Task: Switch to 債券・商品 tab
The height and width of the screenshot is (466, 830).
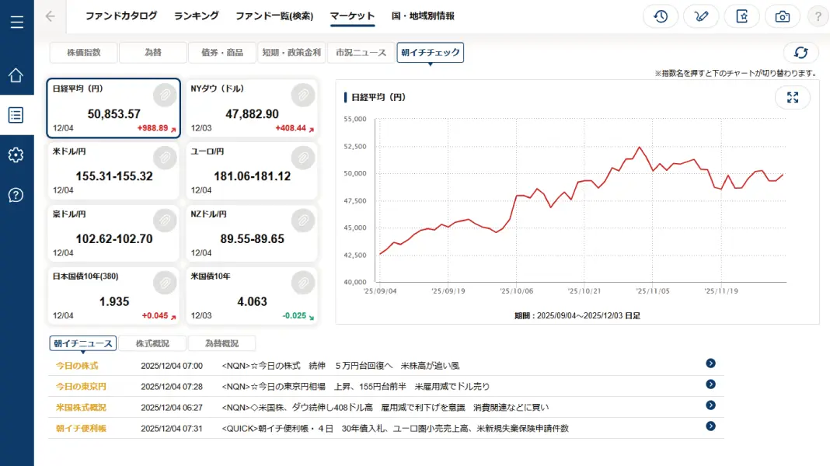Action: 222,52
